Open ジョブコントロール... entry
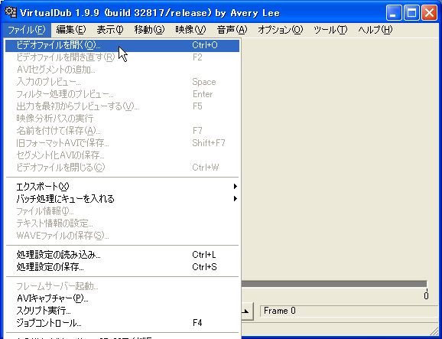This screenshot has height=339, width=442. point(122,323)
